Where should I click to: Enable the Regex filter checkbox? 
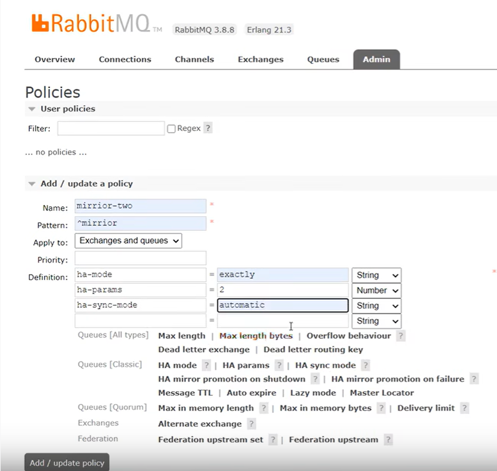coord(171,129)
